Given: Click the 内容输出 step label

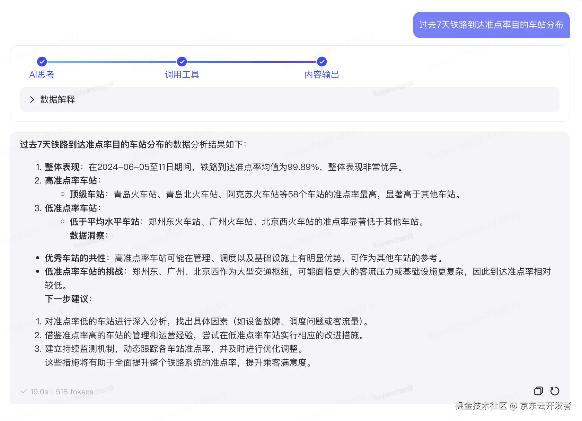Looking at the screenshot, I should tap(322, 75).
